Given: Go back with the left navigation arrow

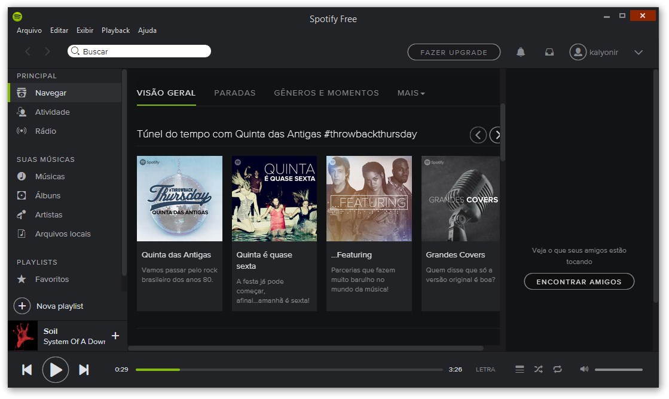Looking at the screenshot, I should pyautogui.click(x=28, y=51).
